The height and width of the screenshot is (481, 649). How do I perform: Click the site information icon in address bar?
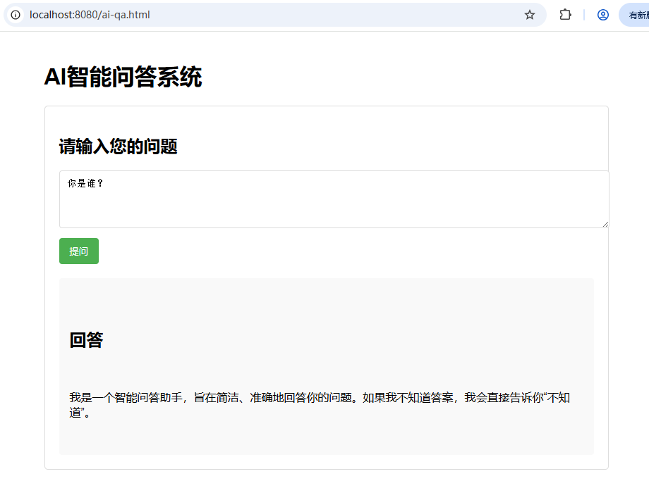click(16, 15)
